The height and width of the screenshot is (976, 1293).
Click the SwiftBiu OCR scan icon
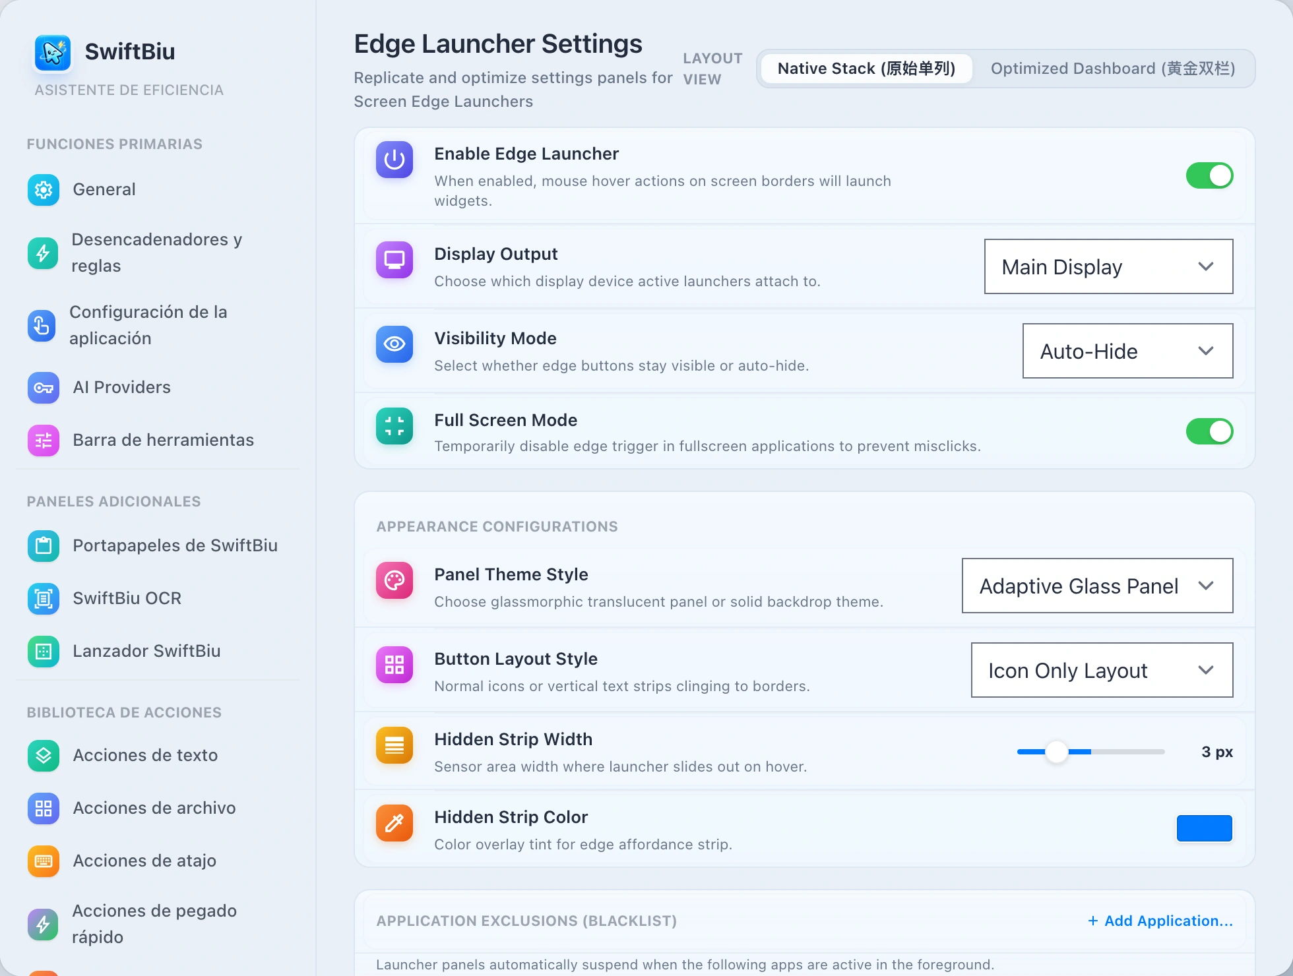click(44, 599)
